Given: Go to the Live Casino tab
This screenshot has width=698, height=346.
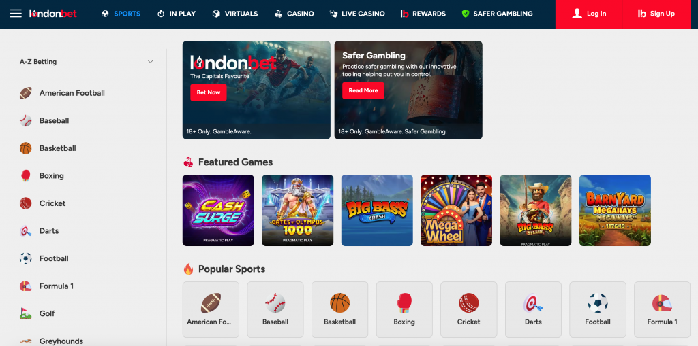Looking at the screenshot, I should pyautogui.click(x=357, y=14).
